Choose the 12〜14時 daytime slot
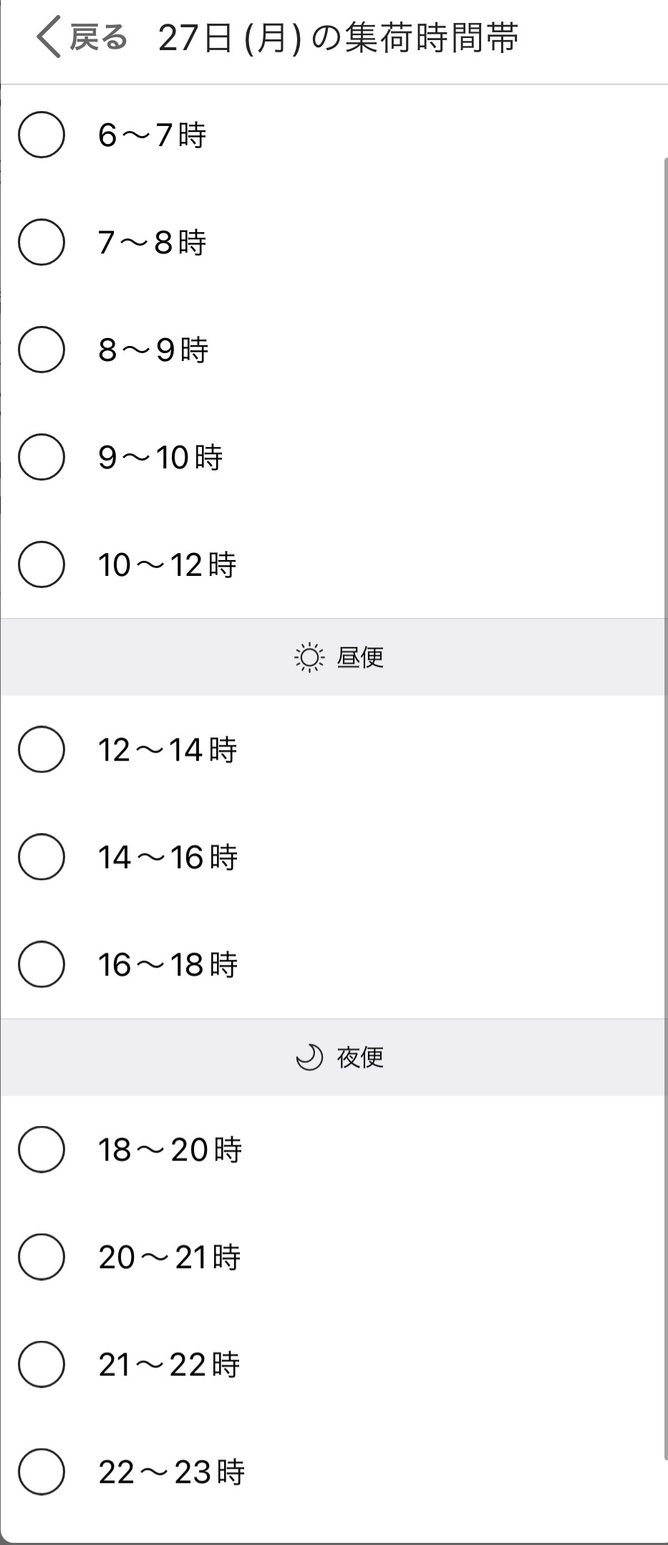This screenshot has height=1545, width=668. point(42,750)
